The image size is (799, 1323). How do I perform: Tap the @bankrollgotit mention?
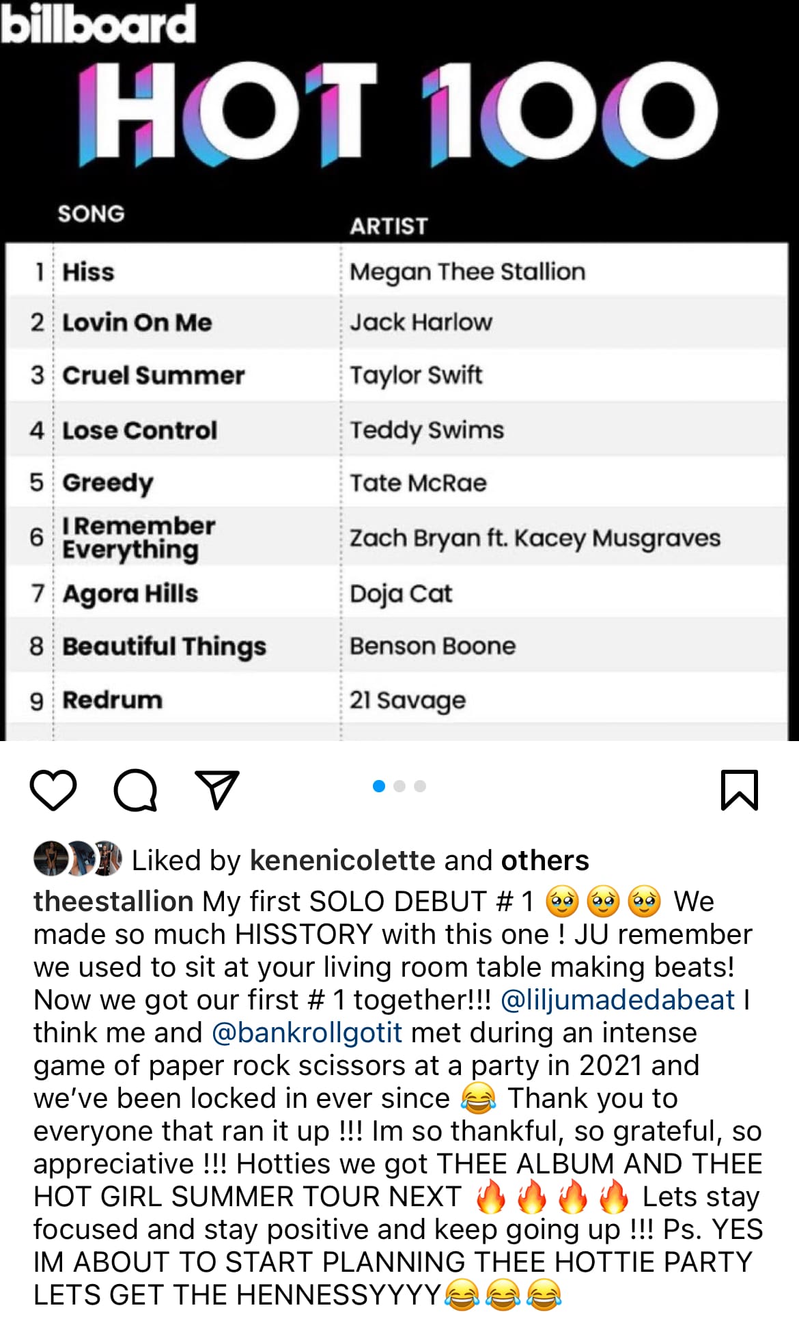pyautogui.click(x=307, y=1032)
